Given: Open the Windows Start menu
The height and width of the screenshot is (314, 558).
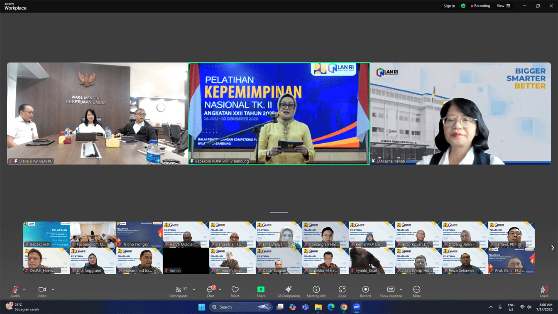Looking at the screenshot, I should click(202, 307).
